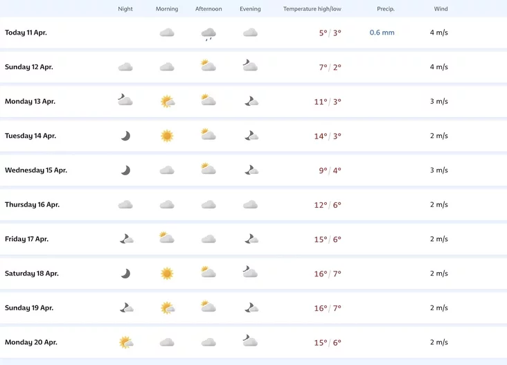Click Sunday 19 Apr. morning sun icon
Screen dimensions: 507x365
(167, 308)
